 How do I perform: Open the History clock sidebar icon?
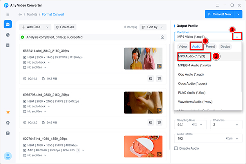8,35
